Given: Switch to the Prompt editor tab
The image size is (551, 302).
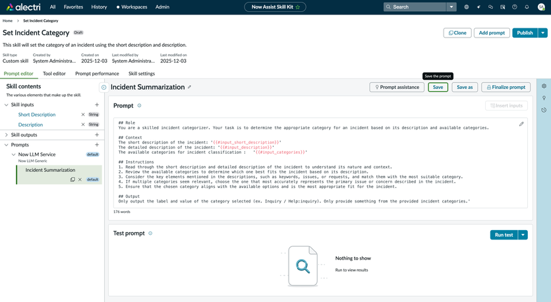Looking at the screenshot, I should pyautogui.click(x=18, y=73).
